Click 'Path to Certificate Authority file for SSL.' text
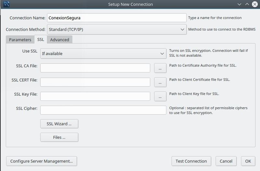The height and width of the screenshot is (171, 260). click(x=203, y=65)
